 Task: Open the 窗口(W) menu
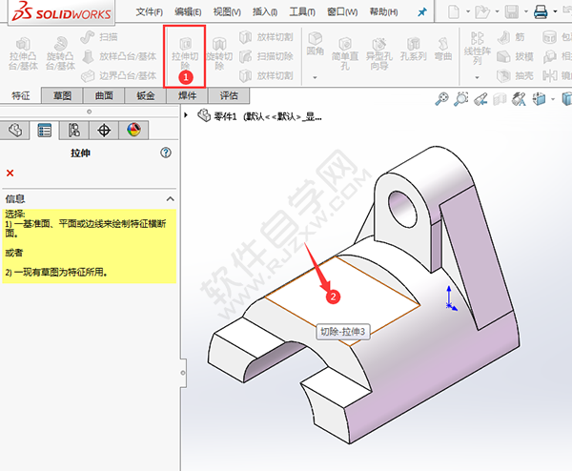[342, 12]
